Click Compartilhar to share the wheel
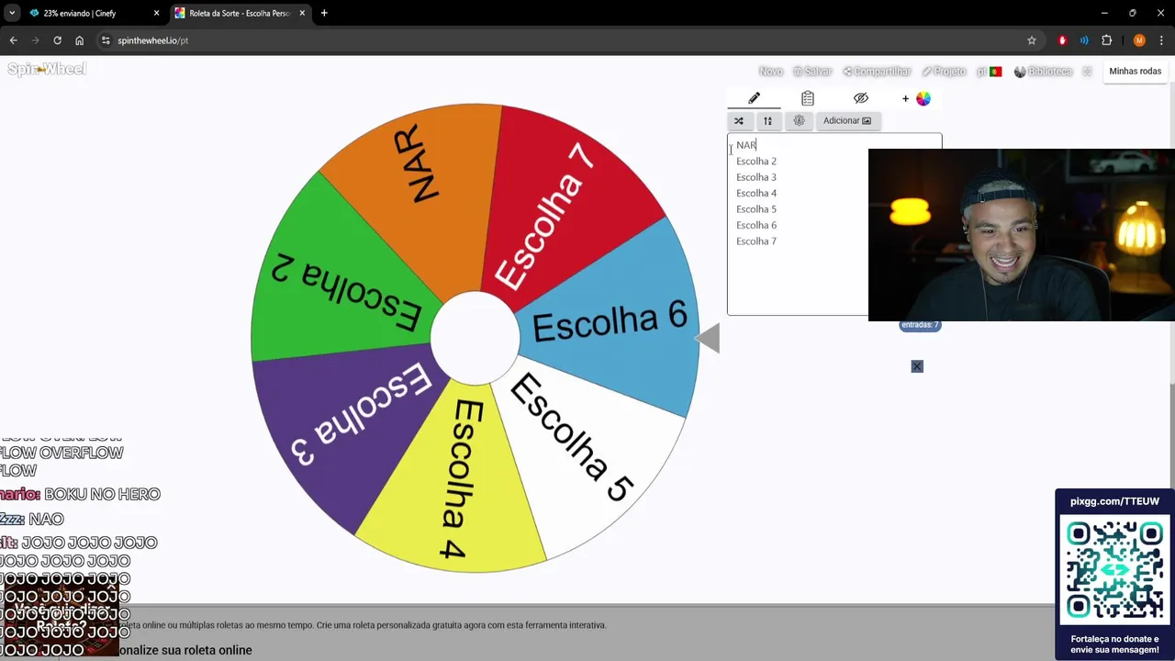The height and width of the screenshot is (661, 1175). [x=877, y=71]
